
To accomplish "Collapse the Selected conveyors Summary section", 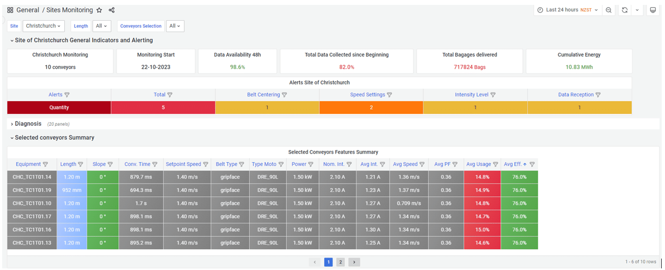I will (x=54, y=138).
